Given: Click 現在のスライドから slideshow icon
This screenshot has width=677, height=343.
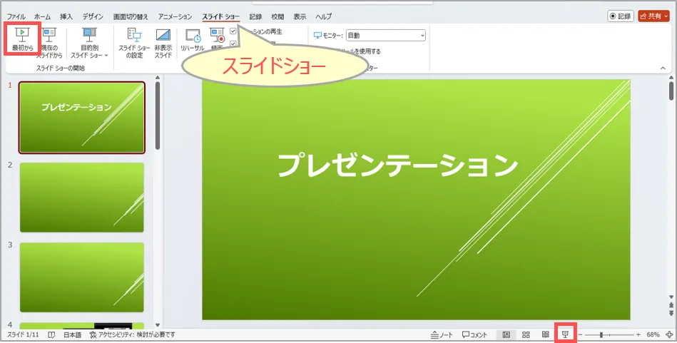Looking at the screenshot, I should [49, 43].
